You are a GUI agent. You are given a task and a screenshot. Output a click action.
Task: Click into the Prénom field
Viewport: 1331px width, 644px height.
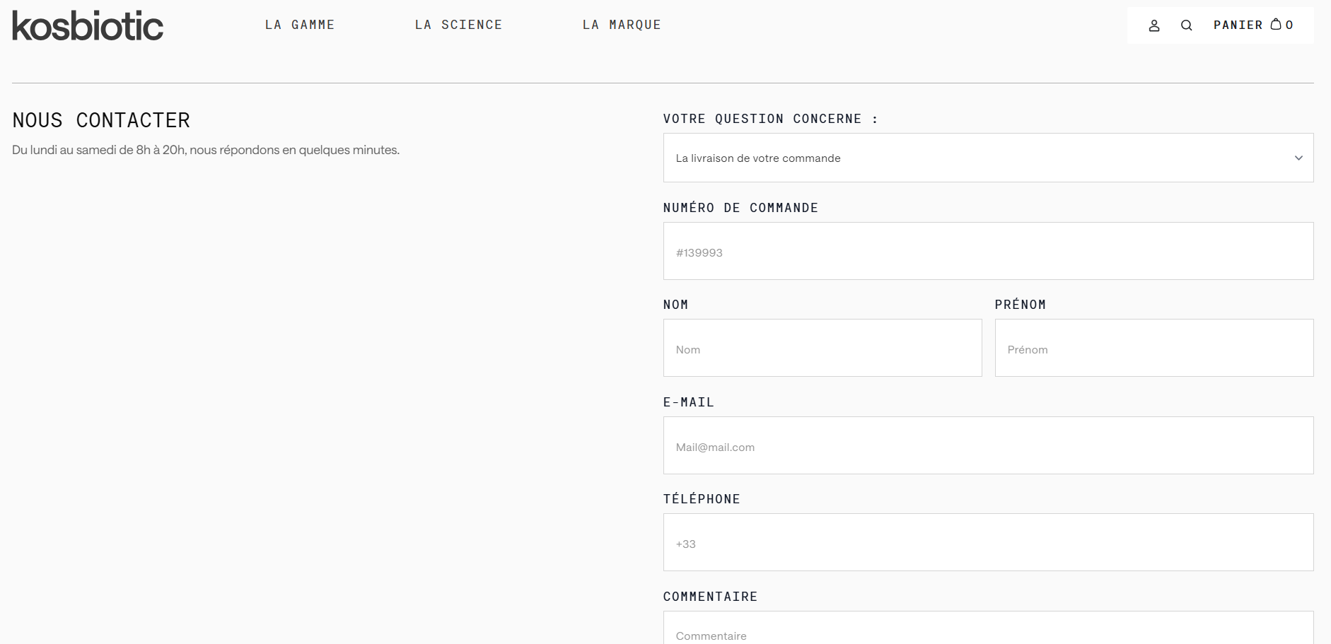(x=1153, y=349)
